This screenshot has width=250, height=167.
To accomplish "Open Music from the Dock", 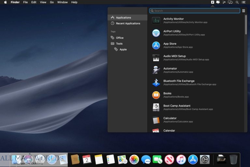I will (181, 159).
